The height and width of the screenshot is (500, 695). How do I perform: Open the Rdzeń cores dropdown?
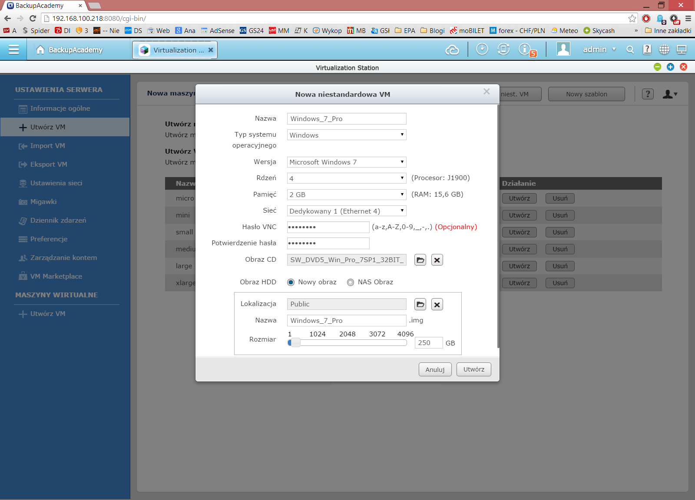pos(347,178)
